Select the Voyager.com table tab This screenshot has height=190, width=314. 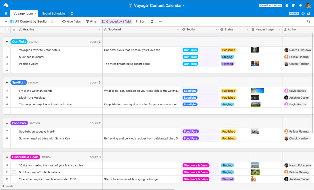(x=23, y=13)
